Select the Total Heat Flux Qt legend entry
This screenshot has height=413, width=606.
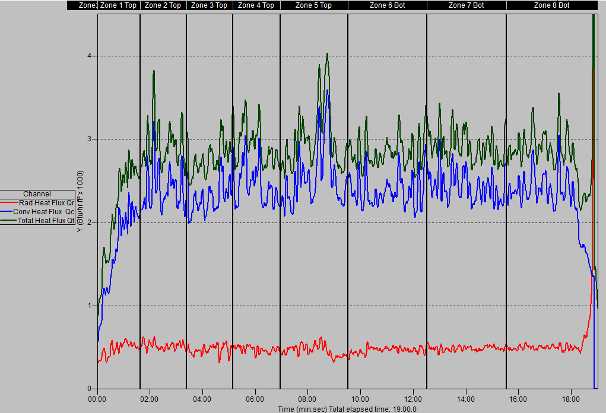pyautogui.click(x=46, y=220)
